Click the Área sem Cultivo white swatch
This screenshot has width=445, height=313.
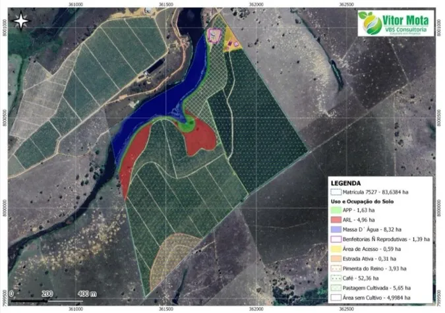click(x=336, y=298)
